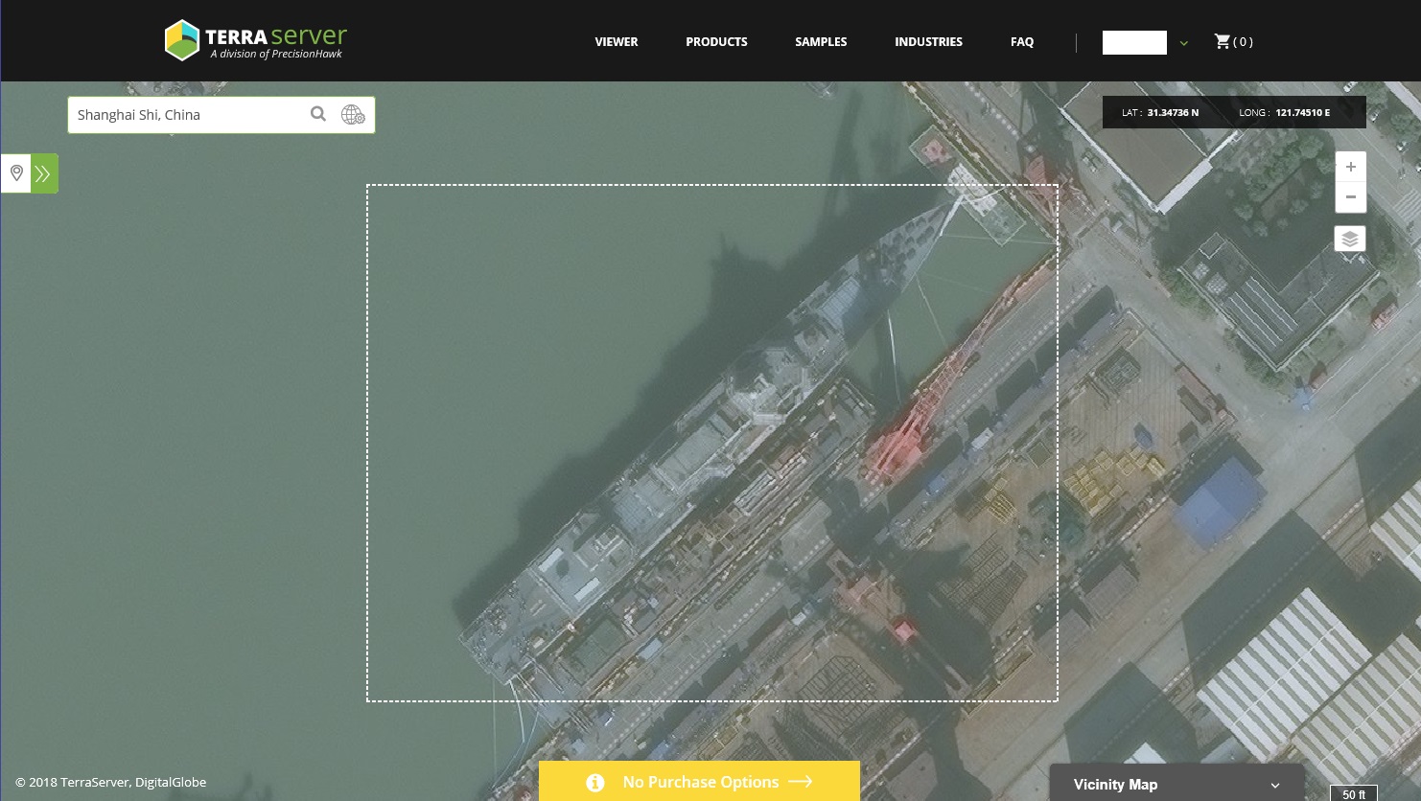Screen dimensions: 1421x801
Task: Open the shopping cart
Action: pyautogui.click(x=1233, y=41)
